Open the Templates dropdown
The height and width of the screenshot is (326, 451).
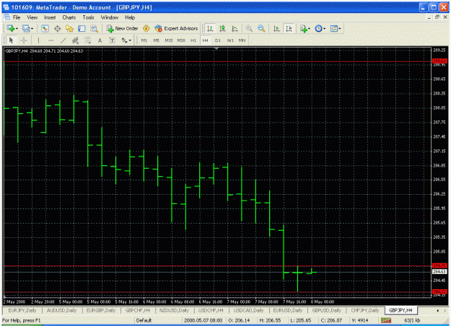click(x=336, y=28)
